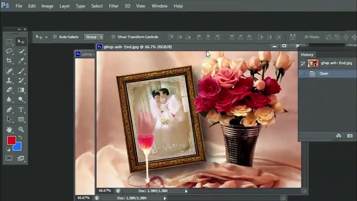Viewport: 357px width, 201px height.
Task: Select the Pen tool
Action: [9, 110]
